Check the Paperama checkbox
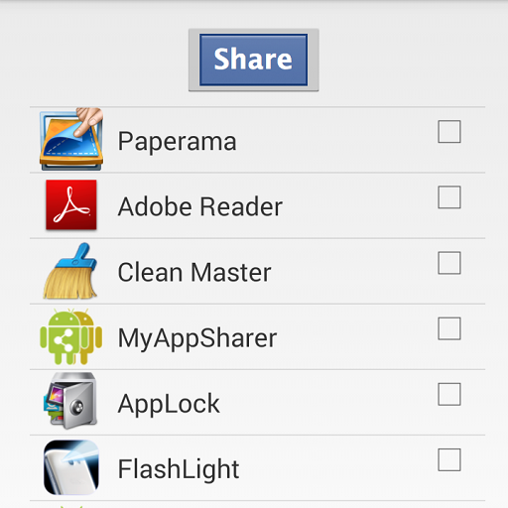 pos(449,132)
